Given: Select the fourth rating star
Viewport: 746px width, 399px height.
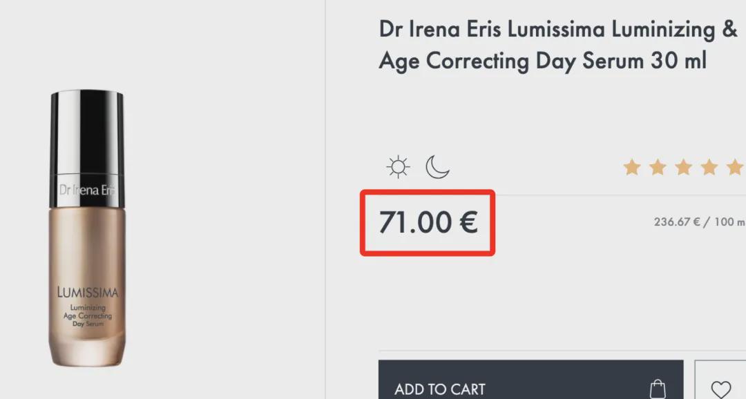Looking at the screenshot, I should 709,167.
